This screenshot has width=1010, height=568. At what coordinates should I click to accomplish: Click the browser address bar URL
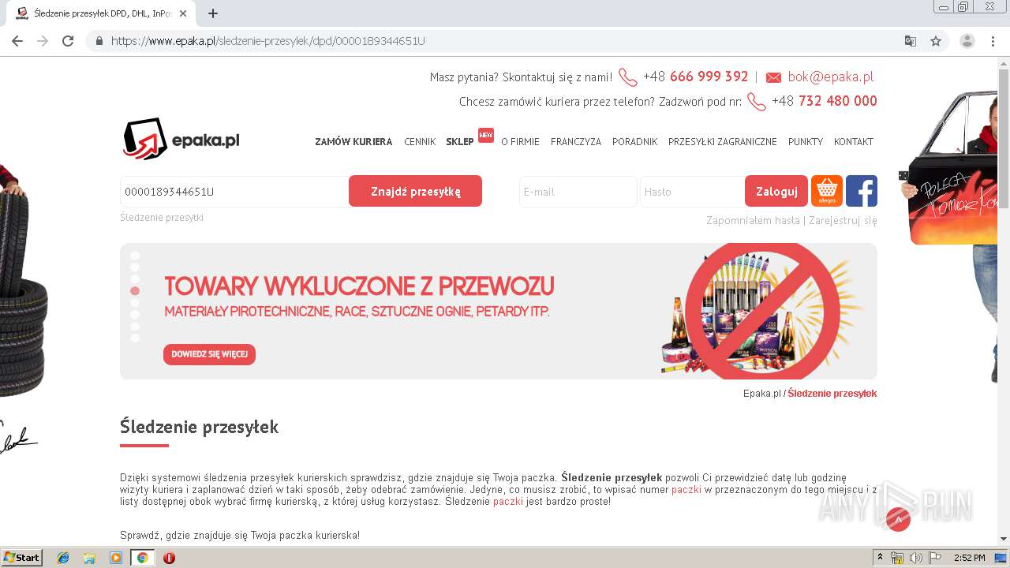click(x=268, y=41)
